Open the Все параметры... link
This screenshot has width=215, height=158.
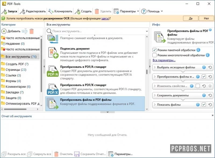pyautogui.click(x=164, y=60)
